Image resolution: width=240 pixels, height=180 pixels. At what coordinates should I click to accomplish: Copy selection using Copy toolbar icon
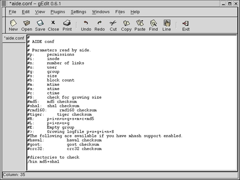126,25
